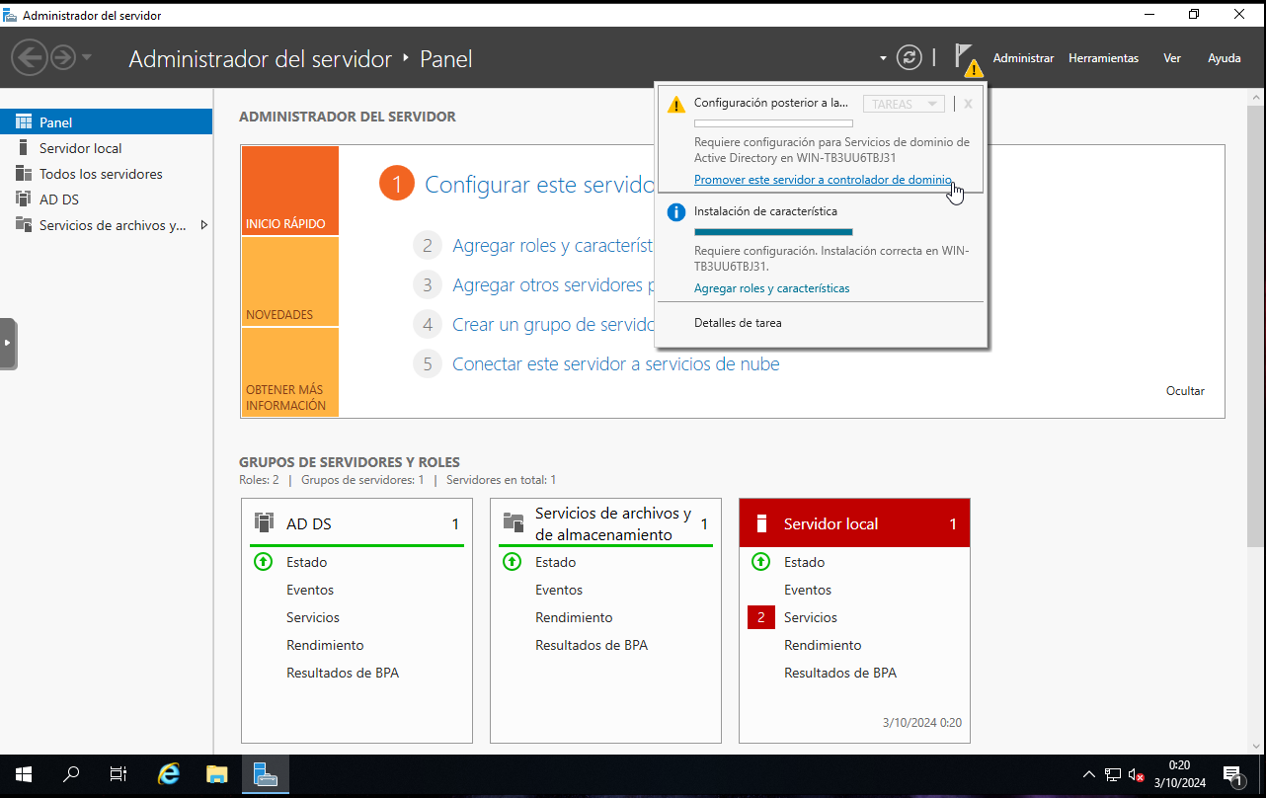Open Eventos in the AD DS tile
The height and width of the screenshot is (798, 1266).
coord(310,590)
